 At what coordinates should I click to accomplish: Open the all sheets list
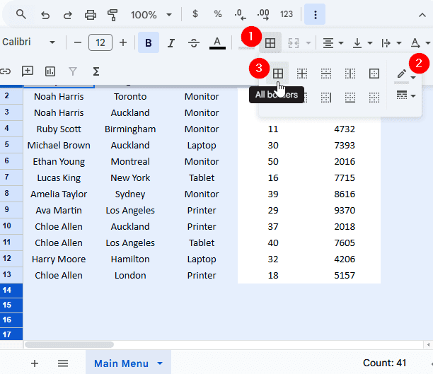(63, 363)
